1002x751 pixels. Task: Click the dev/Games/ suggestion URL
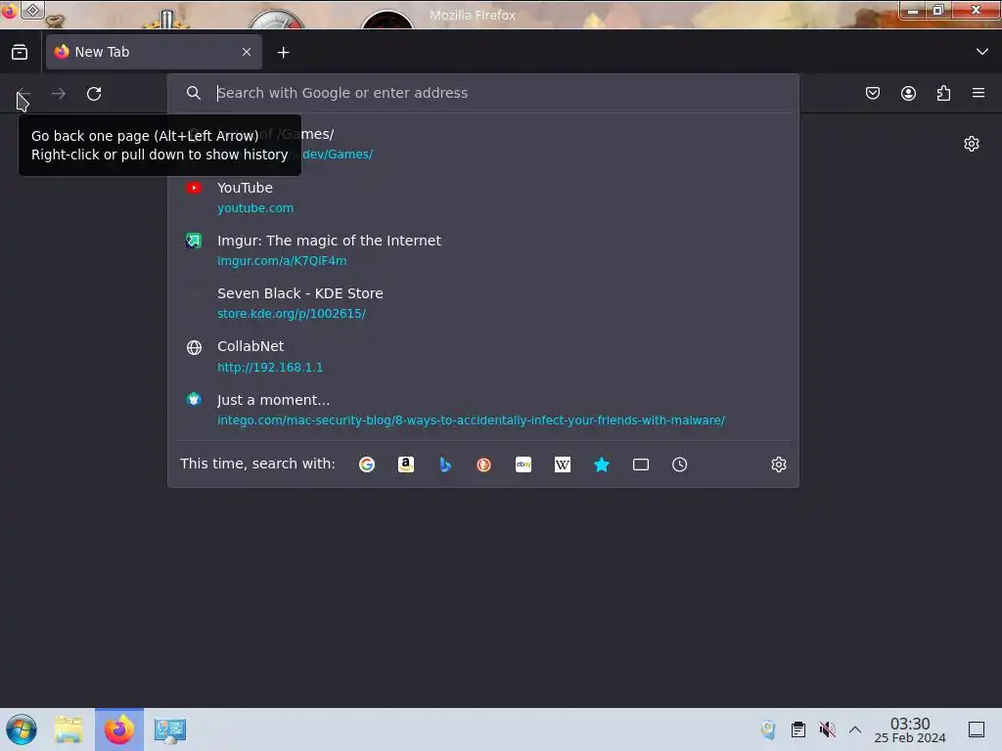[x=338, y=154]
